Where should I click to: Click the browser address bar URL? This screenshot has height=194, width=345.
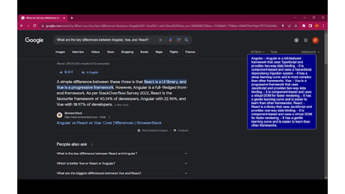[162, 26]
